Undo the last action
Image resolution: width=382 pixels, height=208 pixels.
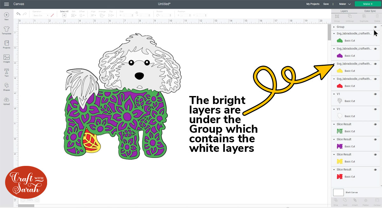tap(18, 14)
